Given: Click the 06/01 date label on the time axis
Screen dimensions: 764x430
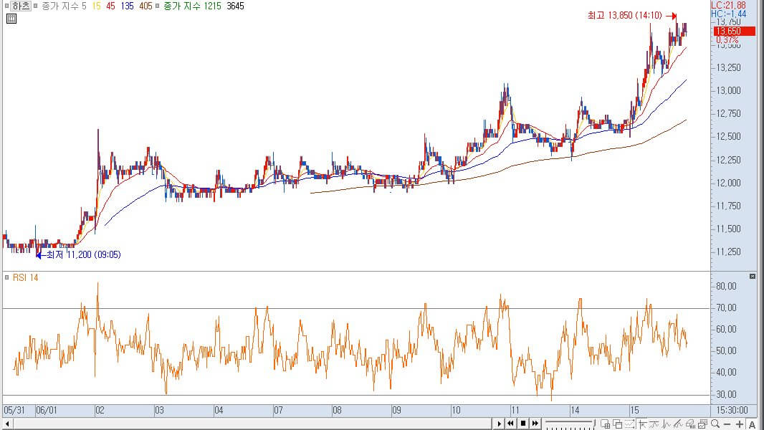Looking at the screenshot, I should click(47, 411).
